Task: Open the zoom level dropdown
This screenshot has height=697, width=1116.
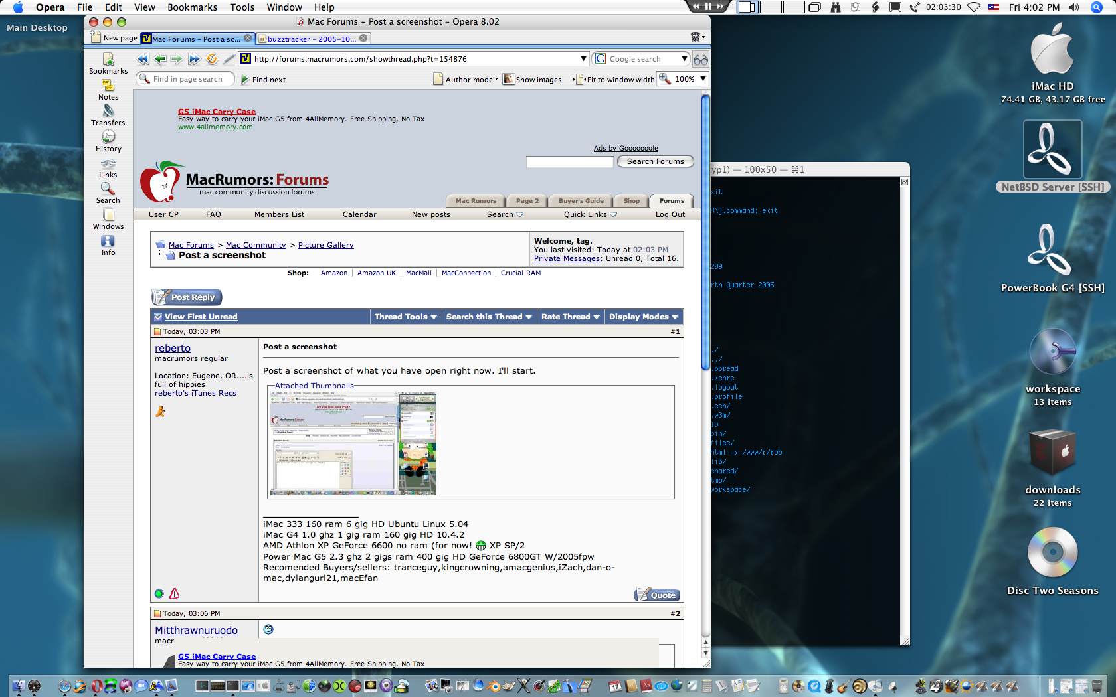Action: pos(703,79)
